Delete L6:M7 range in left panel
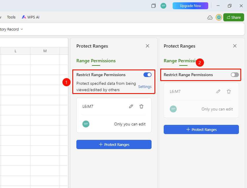Screen dimensions: 247x188 coord(141,106)
